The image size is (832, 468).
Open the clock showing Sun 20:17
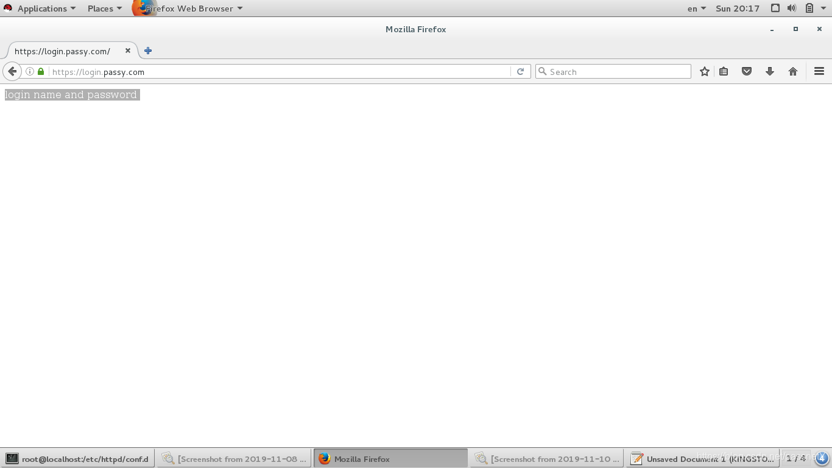click(738, 9)
